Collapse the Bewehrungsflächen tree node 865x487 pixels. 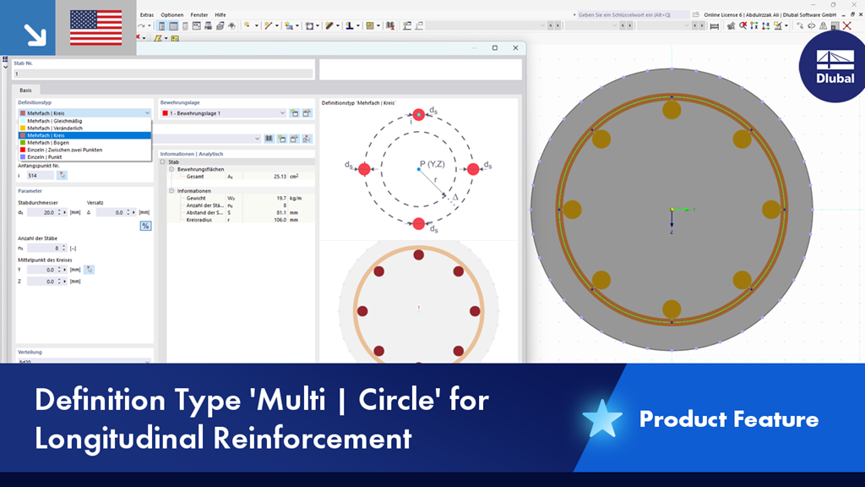coord(171,169)
